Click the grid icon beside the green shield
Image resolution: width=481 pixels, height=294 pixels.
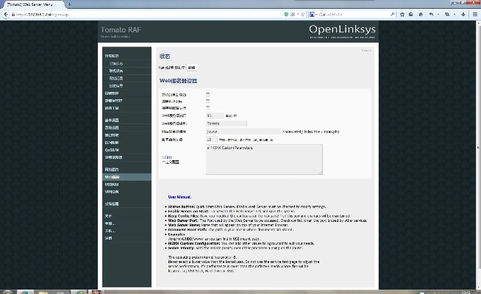(x=293, y=14)
